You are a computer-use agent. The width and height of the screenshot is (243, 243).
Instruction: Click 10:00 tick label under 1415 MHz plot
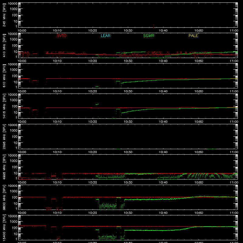point(22,122)
